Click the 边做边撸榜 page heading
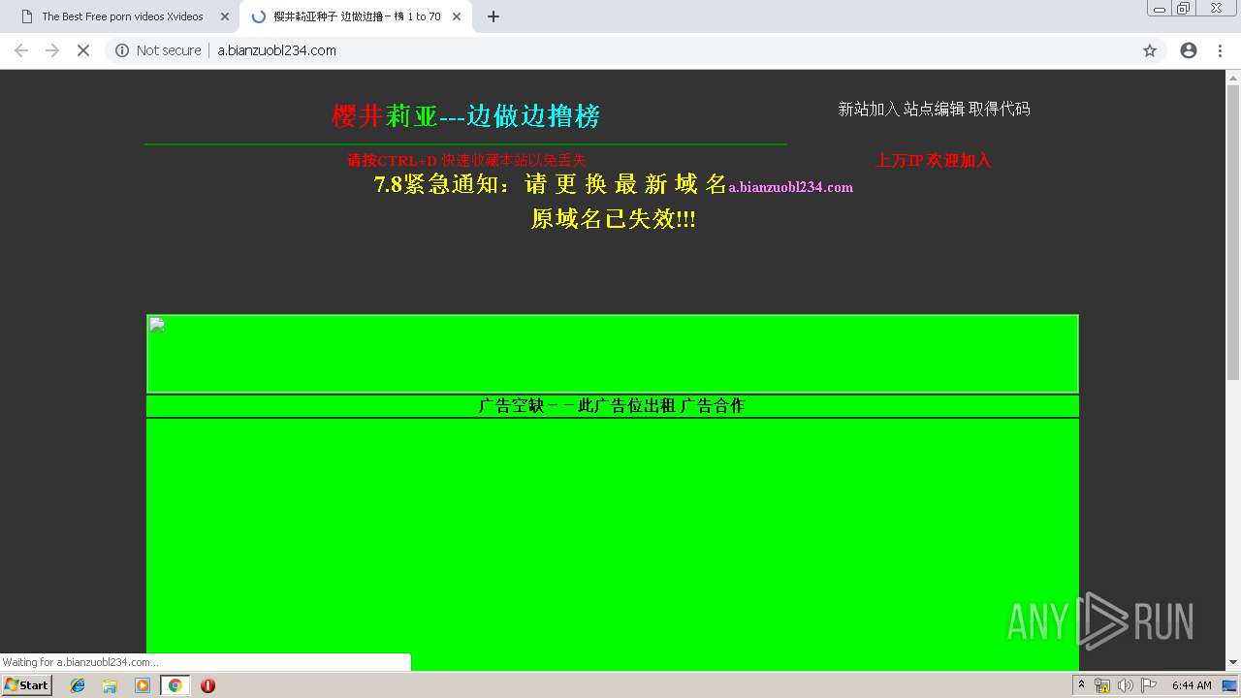1241x698 pixels. coord(466,116)
